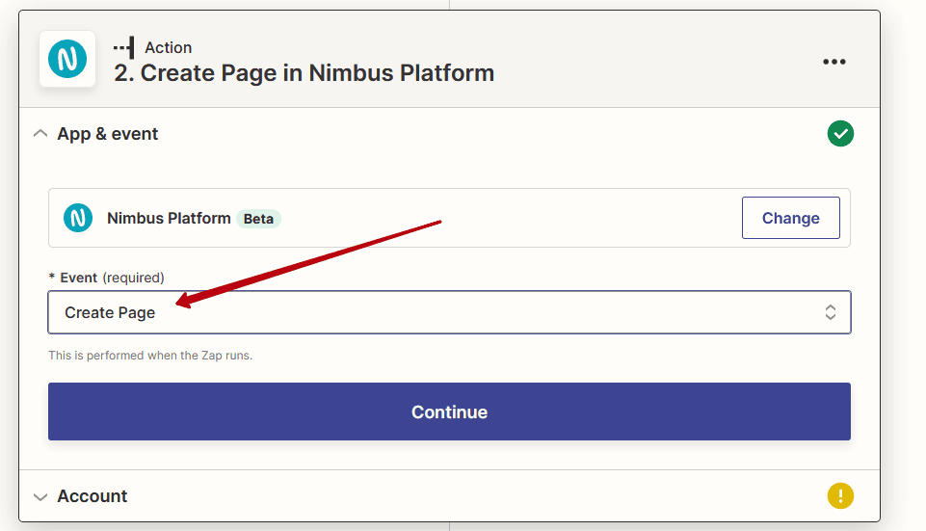Click the up-down arrows in Event field

pyautogui.click(x=831, y=312)
